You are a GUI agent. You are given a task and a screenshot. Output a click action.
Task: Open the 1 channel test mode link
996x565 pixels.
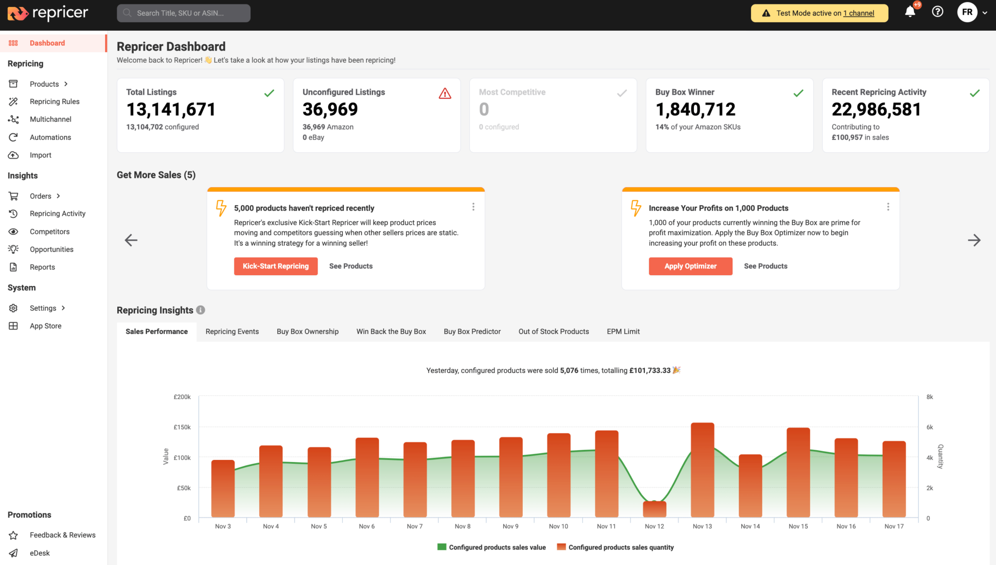(858, 13)
